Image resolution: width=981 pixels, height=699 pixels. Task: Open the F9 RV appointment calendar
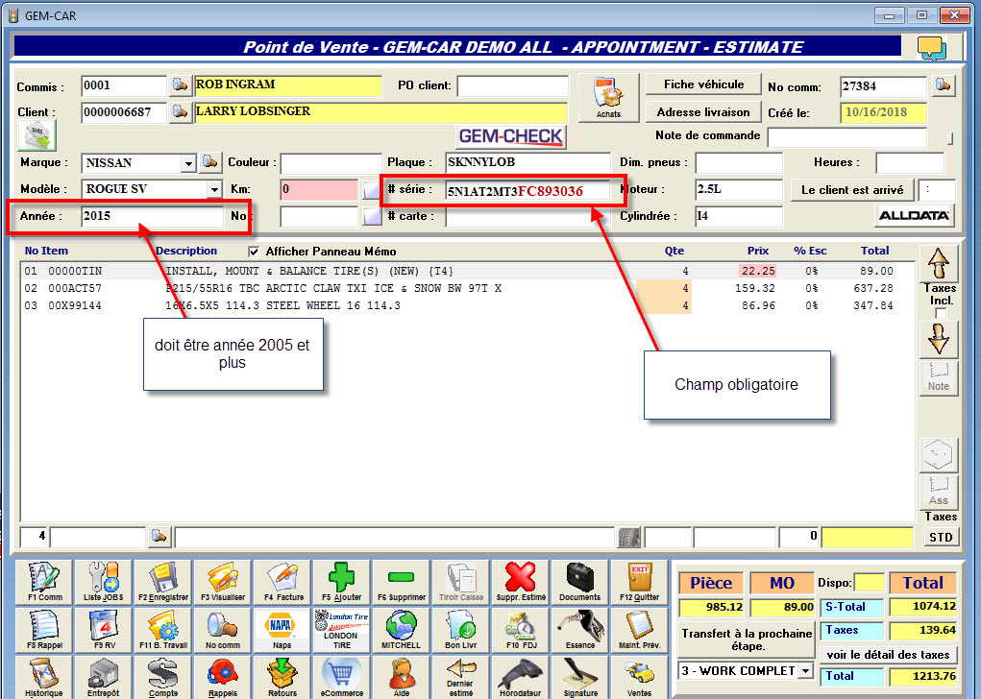[x=103, y=630]
